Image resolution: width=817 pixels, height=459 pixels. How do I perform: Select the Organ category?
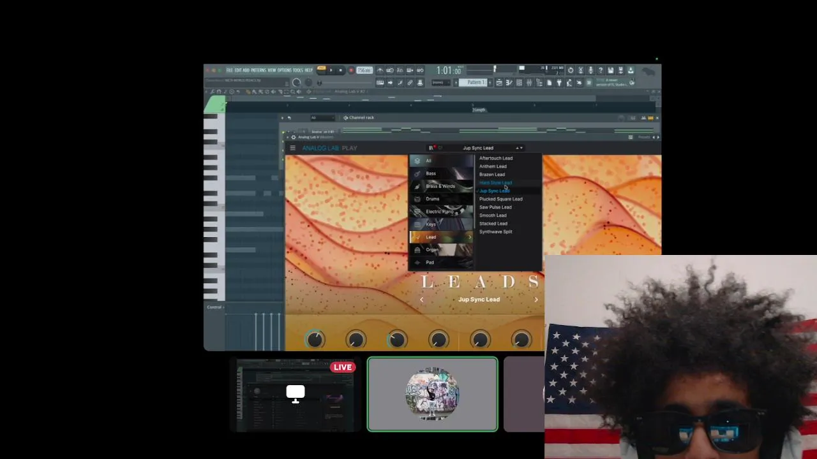tap(441, 250)
